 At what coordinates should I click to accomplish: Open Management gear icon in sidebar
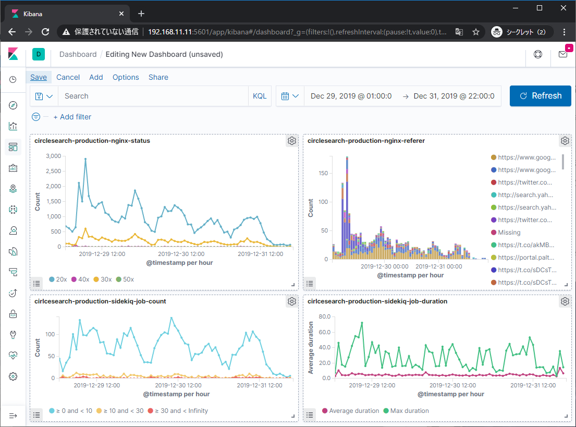13,376
